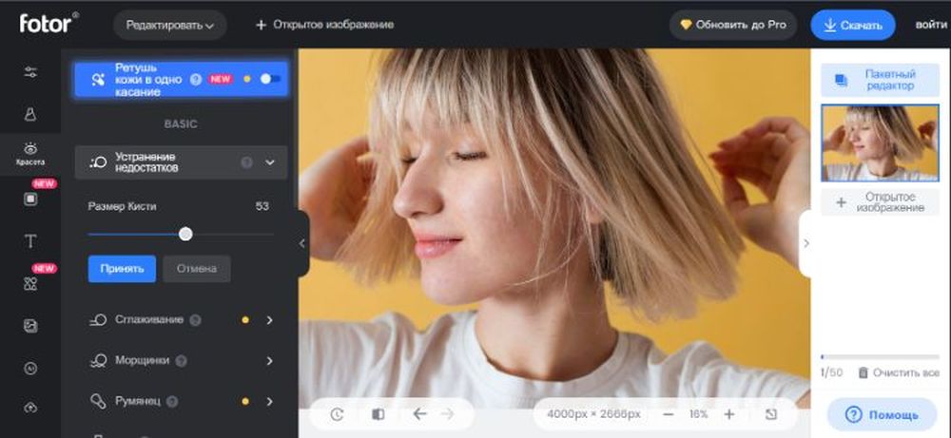Open the Пакетный редактор
This screenshot has height=438, width=951.
tap(880, 80)
